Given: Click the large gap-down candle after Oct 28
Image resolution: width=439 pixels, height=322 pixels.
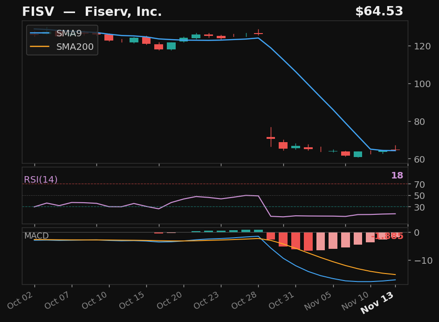Looking at the screenshot, I should point(271,137).
